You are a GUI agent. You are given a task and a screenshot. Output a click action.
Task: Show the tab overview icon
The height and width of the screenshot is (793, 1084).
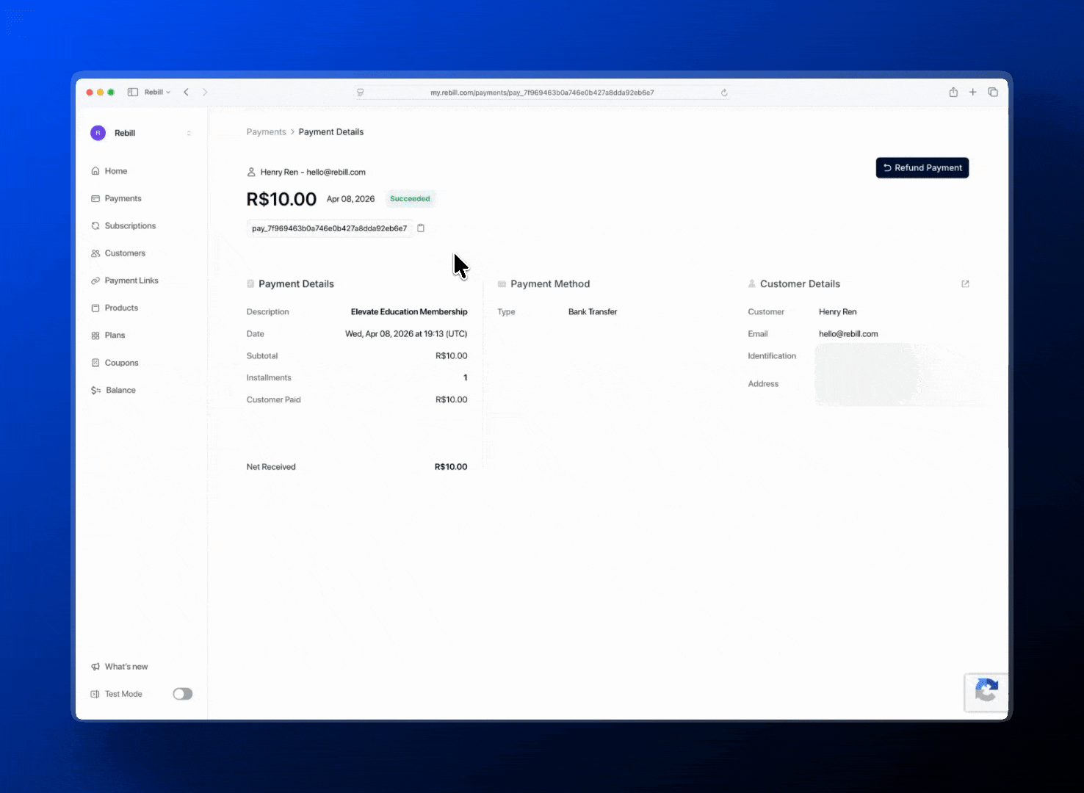pos(993,93)
